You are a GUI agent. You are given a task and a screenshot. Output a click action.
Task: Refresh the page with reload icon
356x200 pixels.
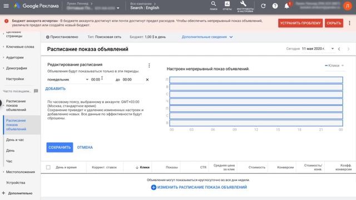point(263,6)
